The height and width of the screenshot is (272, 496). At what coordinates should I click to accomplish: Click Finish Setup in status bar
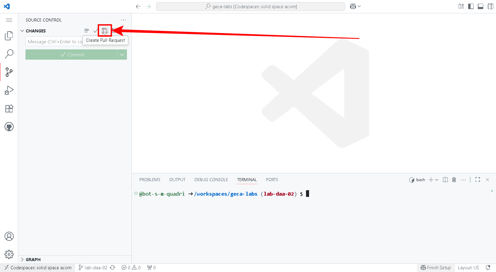pos(436,268)
